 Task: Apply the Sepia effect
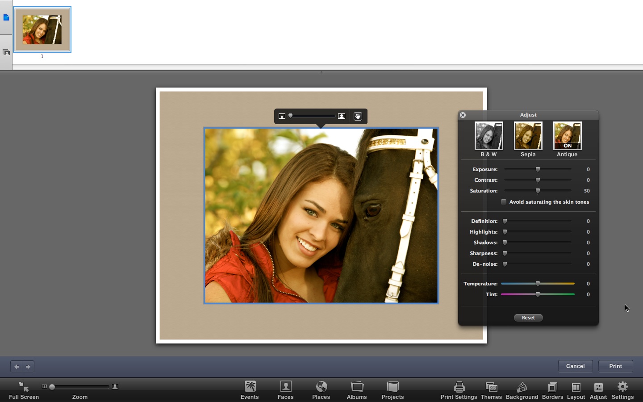(x=528, y=136)
